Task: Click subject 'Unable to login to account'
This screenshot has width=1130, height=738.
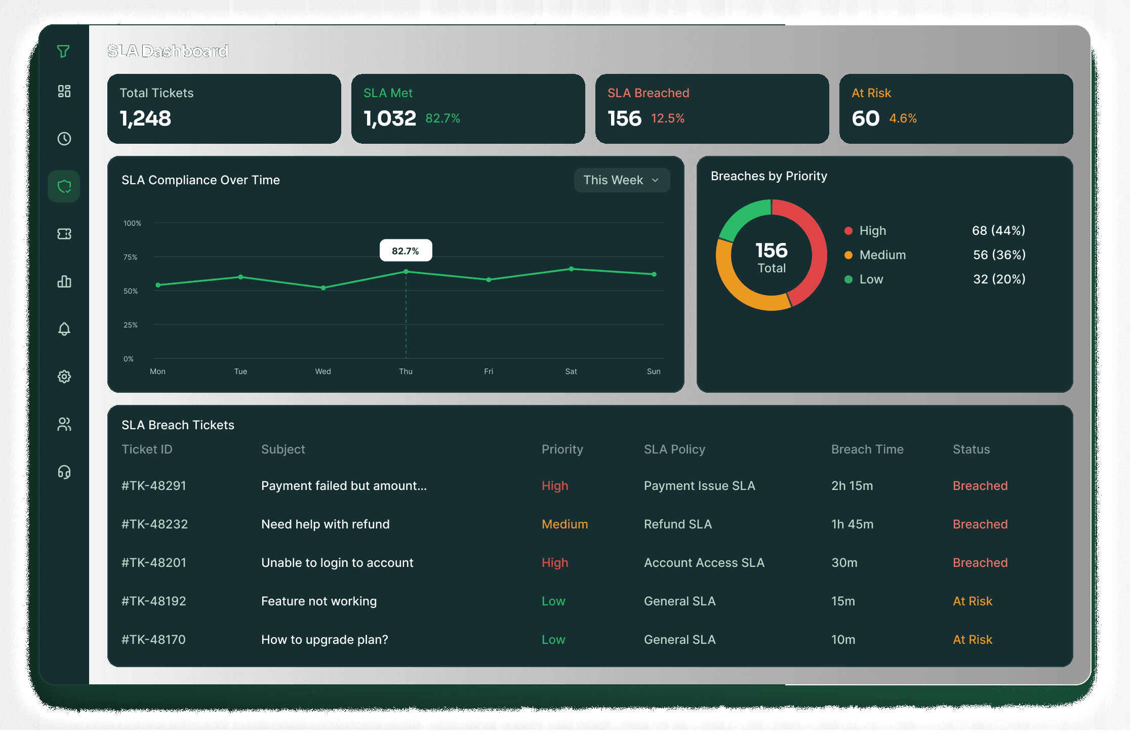Action: [337, 563]
